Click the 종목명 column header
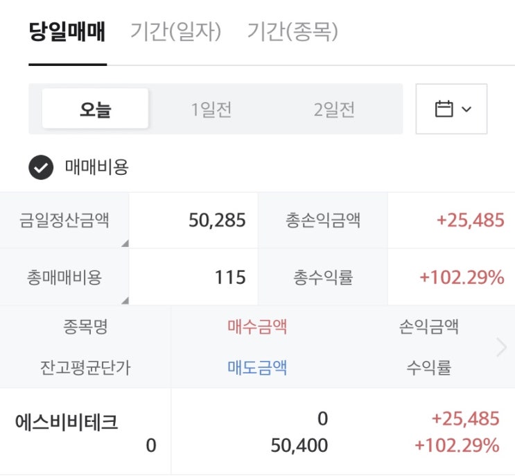Screen dimensions: 515x476 point(85,326)
